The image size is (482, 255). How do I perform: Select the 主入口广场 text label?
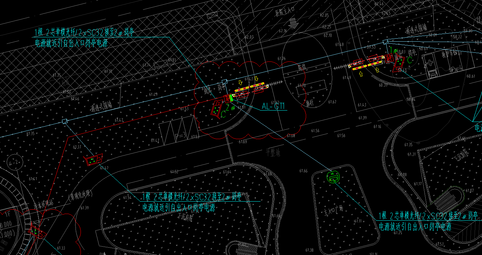click(333, 211)
